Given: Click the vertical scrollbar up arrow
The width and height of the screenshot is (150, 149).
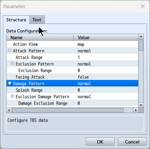Looking at the screenshot, I should pyautogui.click(x=141, y=36).
